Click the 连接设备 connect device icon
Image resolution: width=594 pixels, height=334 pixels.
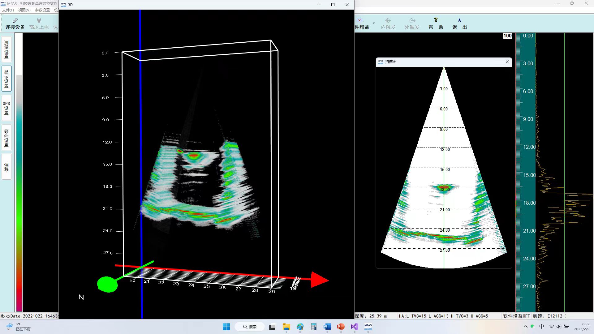tap(15, 20)
